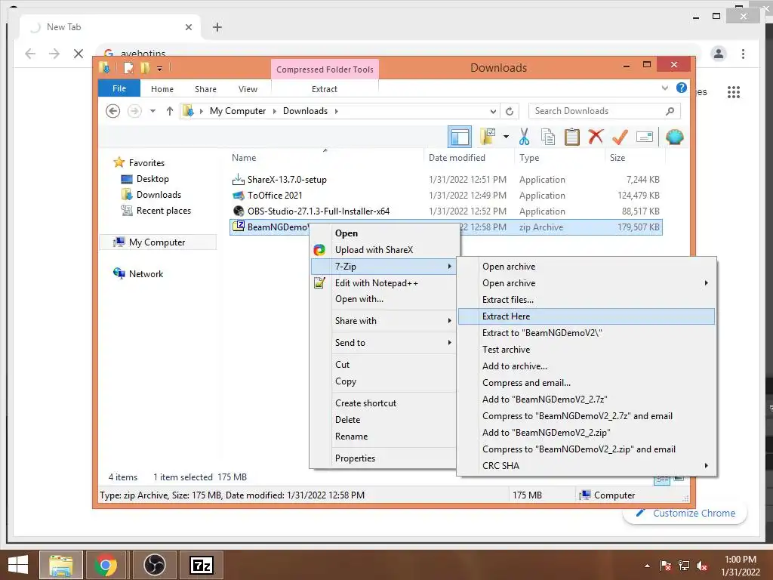Screen dimensions: 773x580
Task: Click the clipboard Paste toolbar icon
Action: pos(572,137)
